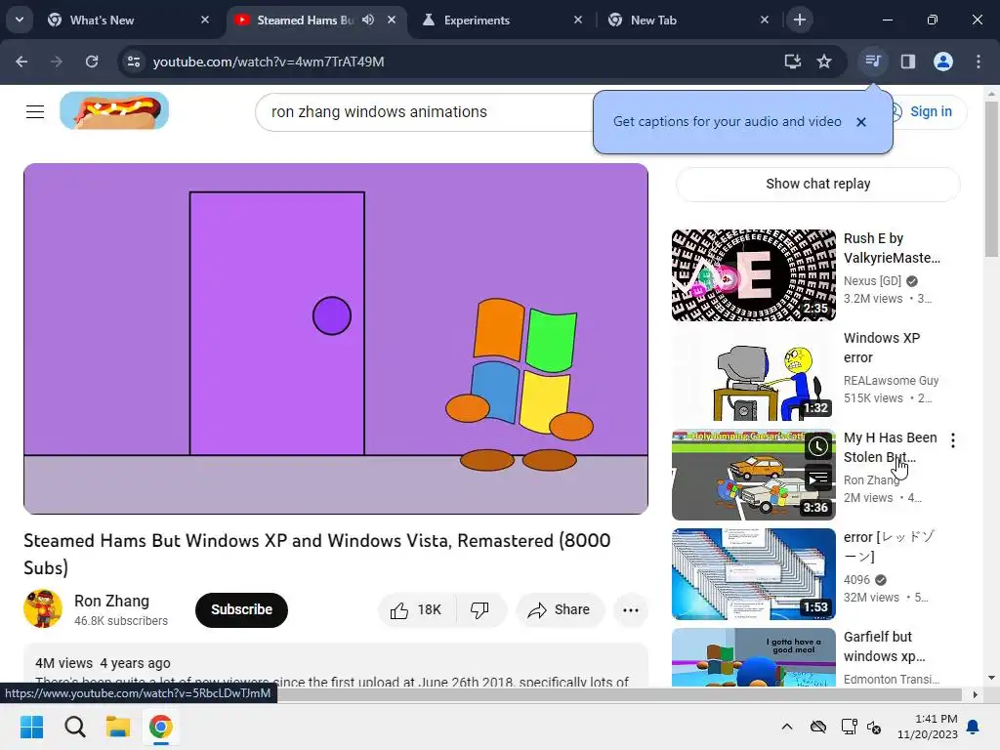Open the Chrome profile avatar

point(943,62)
